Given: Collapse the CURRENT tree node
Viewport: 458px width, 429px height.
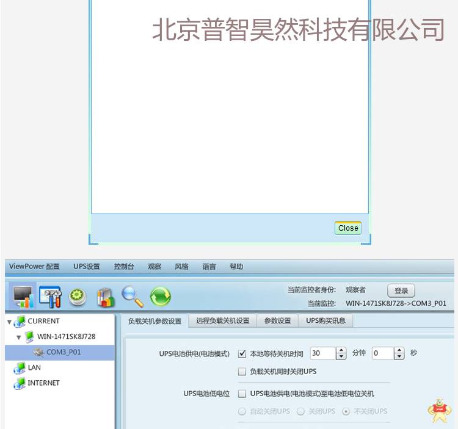Looking at the screenshot, I should pyautogui.click(x=9, y=322).
